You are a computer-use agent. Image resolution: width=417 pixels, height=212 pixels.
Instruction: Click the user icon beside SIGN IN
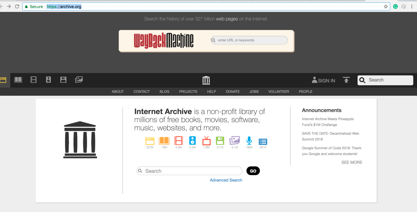315,80
